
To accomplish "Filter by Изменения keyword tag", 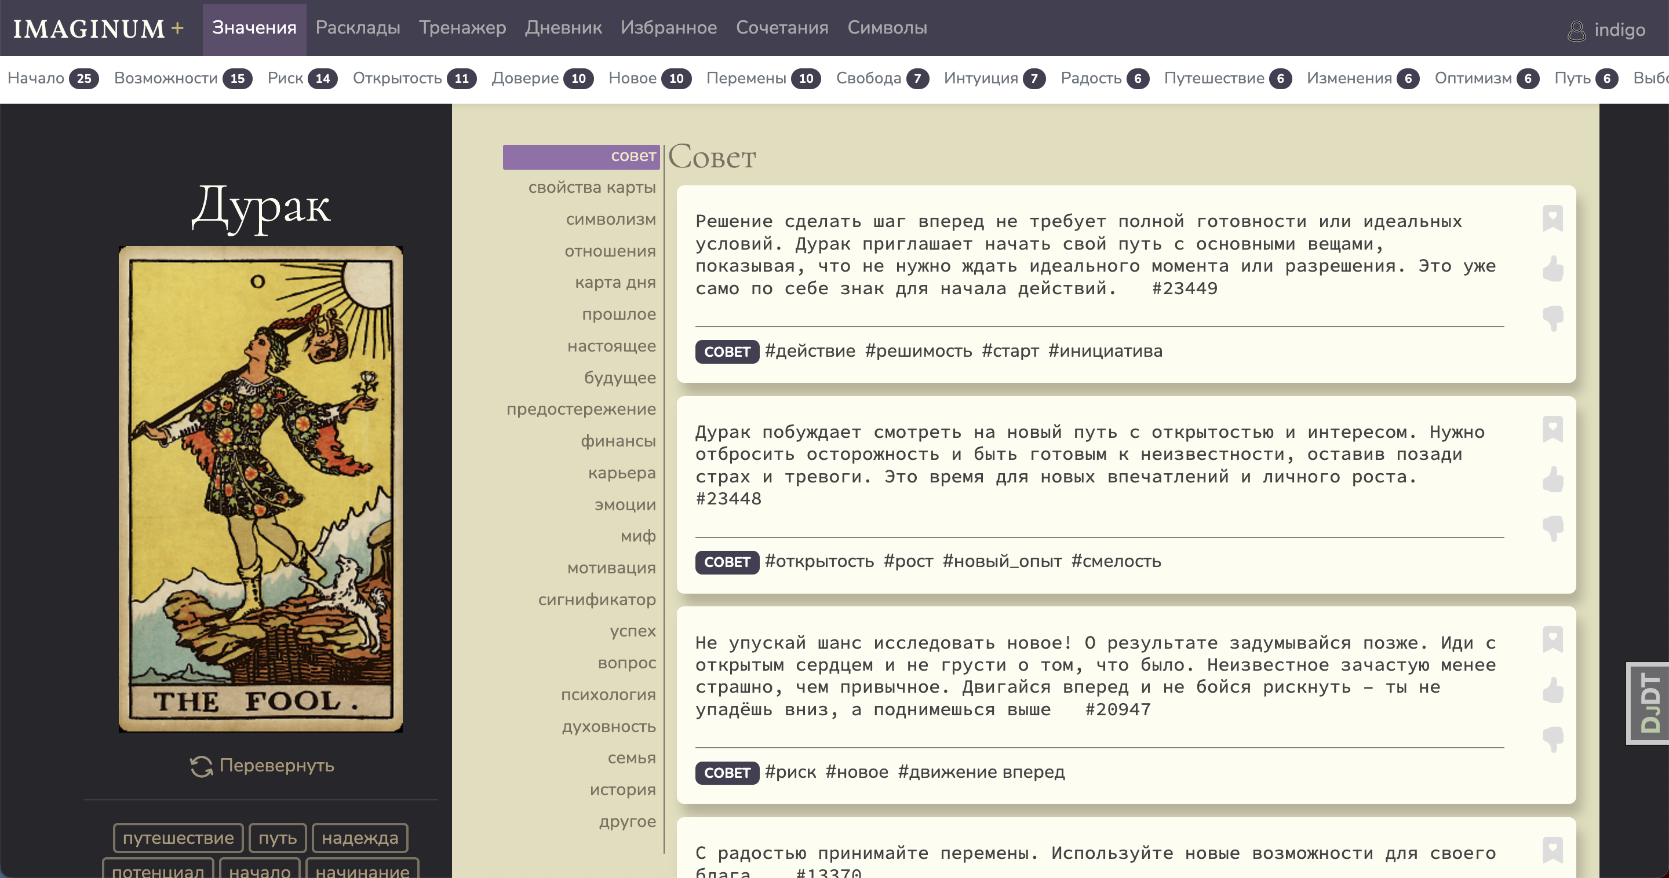I will 1362,78.
